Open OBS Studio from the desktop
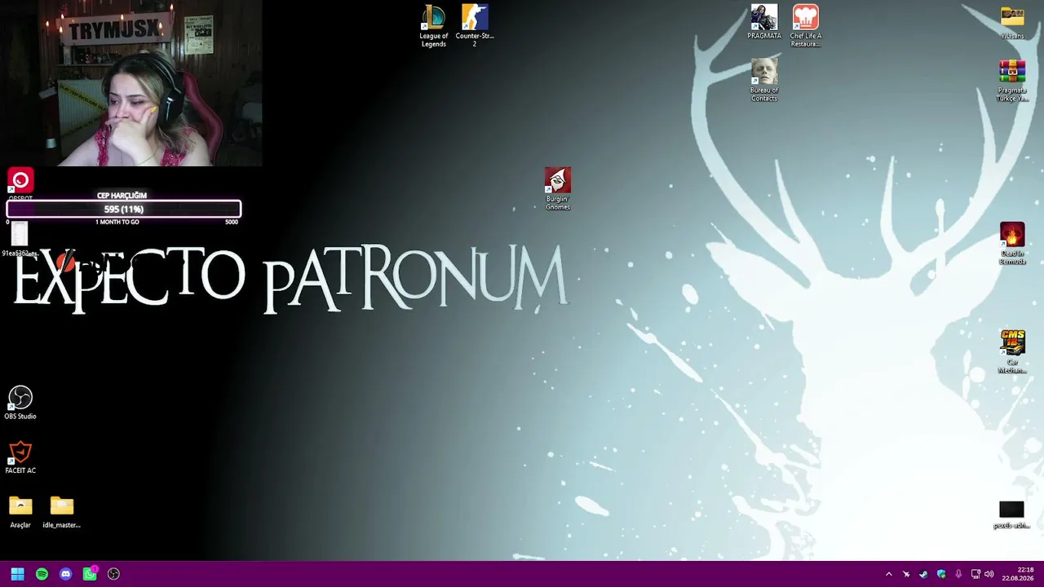1044x587 pixels. point(20,403)
